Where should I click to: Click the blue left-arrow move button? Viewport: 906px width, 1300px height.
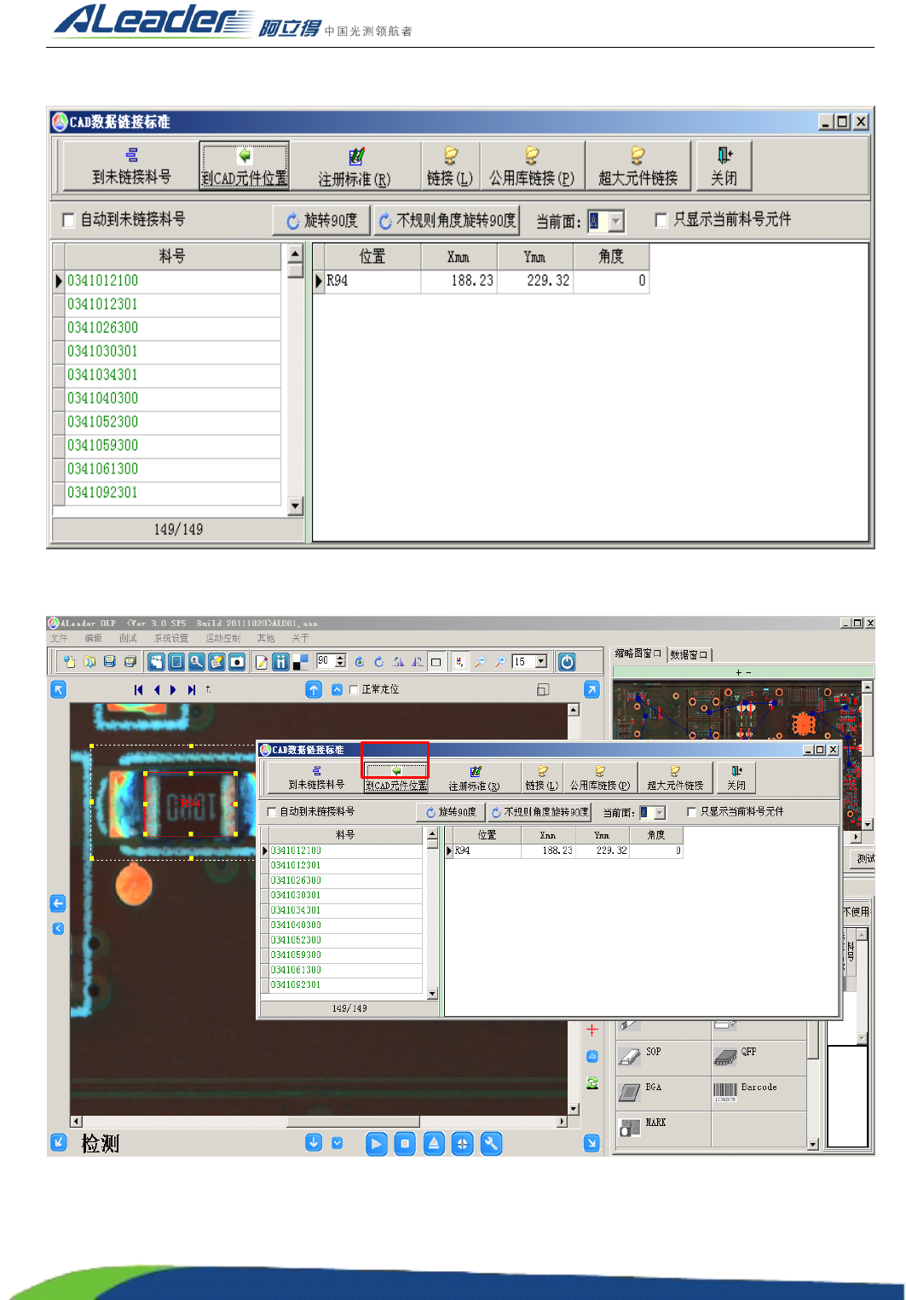coord(58,903)
